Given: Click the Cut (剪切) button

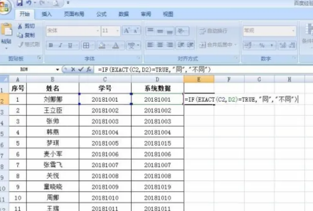Looking at the screenshot, I should click(x=26, y=26).
